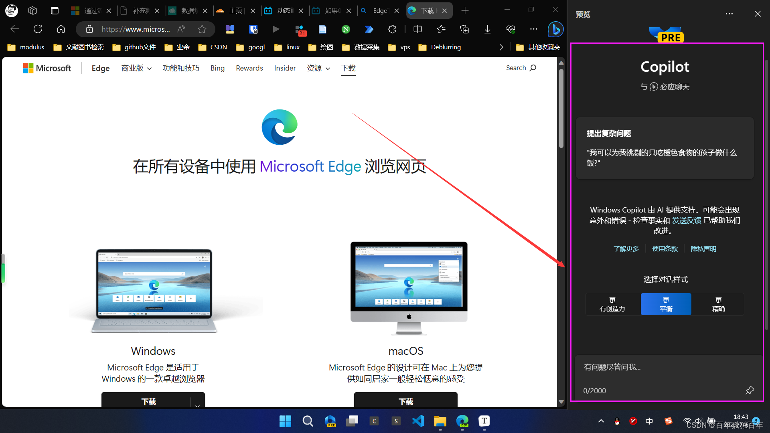This screenshot has width=770, height=433.
Task: Open the linux bookmarks folder
Action: [287, 47]
